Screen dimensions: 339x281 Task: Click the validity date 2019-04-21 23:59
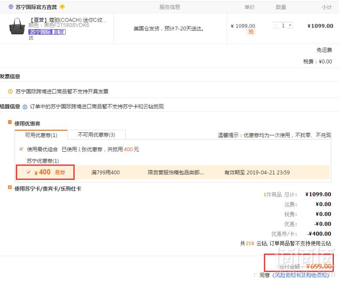[x=268, y=173]
